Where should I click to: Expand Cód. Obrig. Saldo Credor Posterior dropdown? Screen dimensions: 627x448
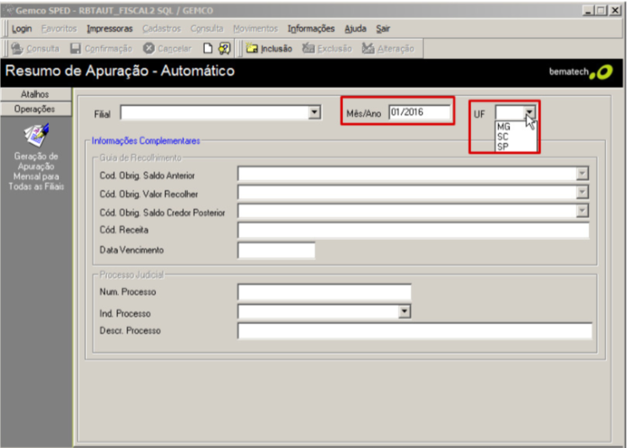[x=582, y=211]
